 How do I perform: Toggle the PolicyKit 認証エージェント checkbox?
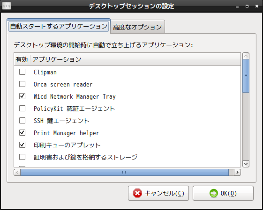click(23, 109)
